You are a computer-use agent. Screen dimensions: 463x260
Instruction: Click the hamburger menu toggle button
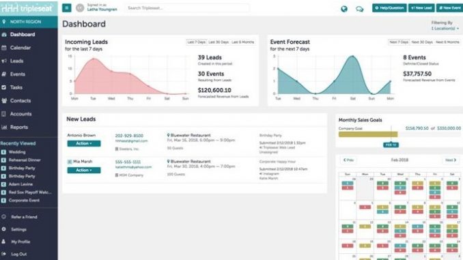click(67, 8)
